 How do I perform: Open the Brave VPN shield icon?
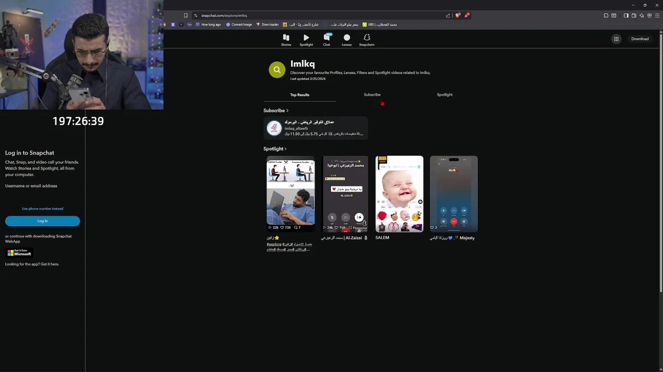(649, 16)
